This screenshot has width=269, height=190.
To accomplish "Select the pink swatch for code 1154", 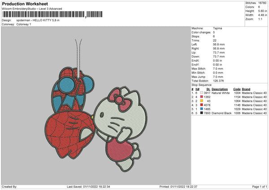I will pyautogui.click(x=201, y=97).
